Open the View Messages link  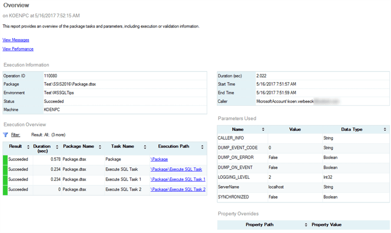[x=16, y=40]
